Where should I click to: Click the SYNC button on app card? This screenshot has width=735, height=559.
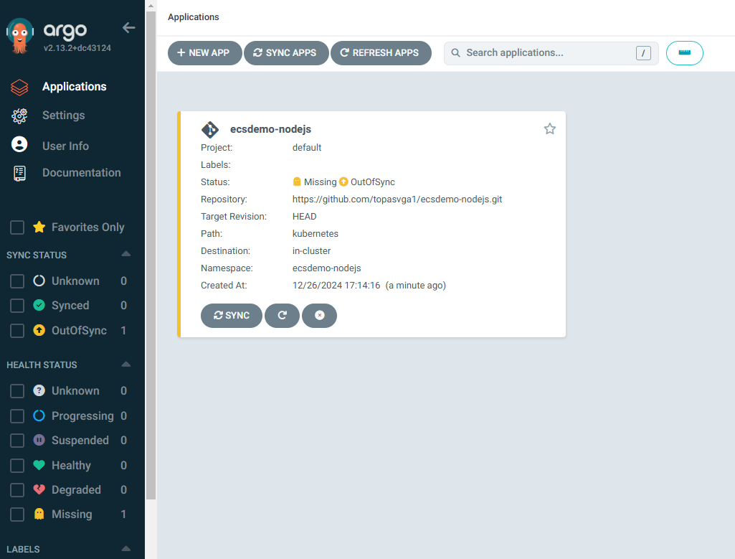(x=232, y=316)
